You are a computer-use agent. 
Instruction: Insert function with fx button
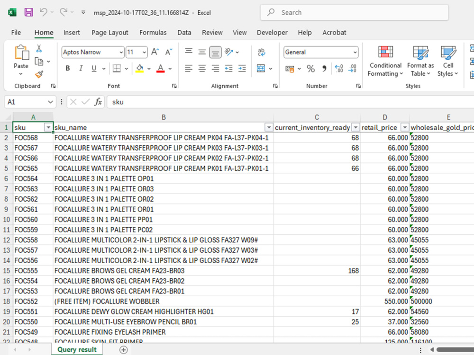tap(98, 102)
